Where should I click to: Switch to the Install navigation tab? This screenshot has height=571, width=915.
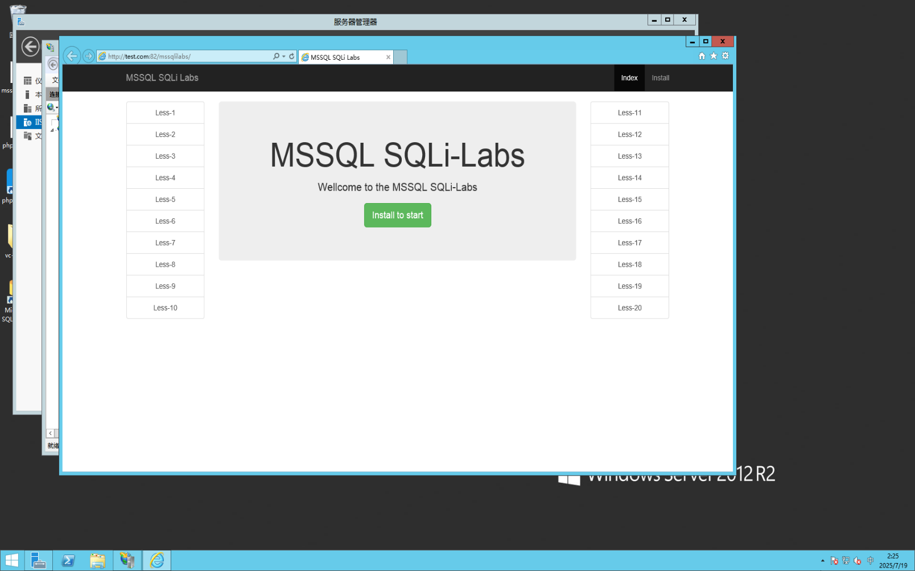point(660,78)
